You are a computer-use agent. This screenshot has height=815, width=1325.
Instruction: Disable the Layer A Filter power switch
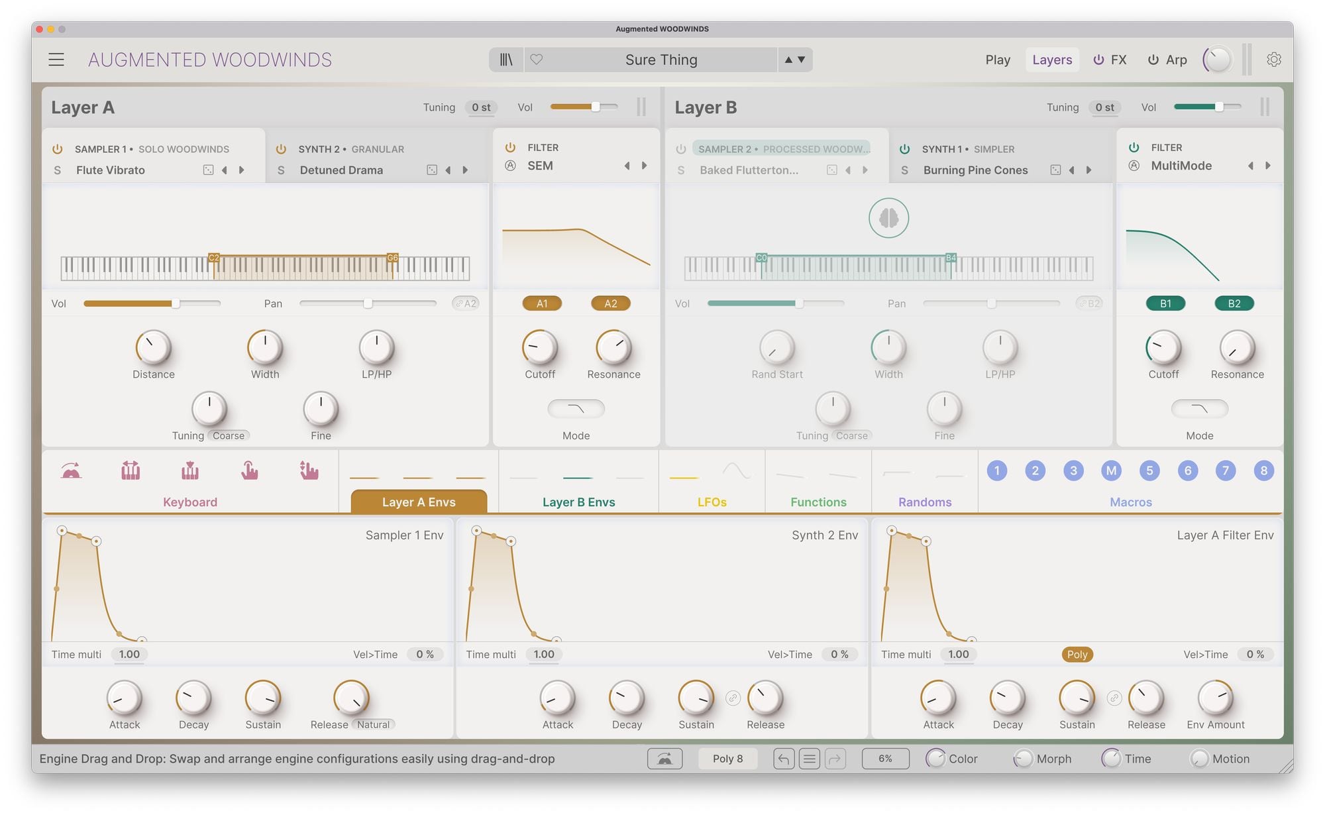click(x=510, y=147)
